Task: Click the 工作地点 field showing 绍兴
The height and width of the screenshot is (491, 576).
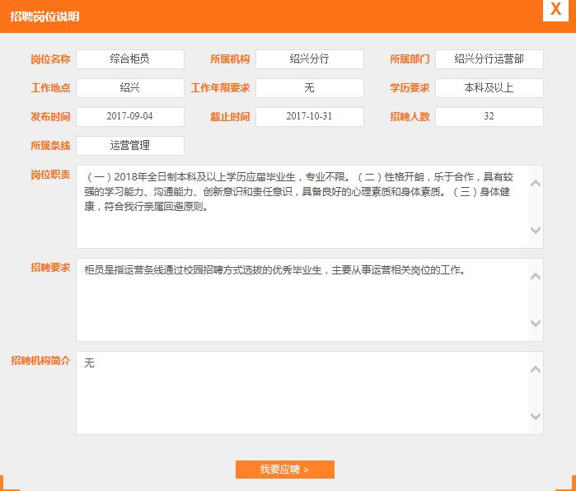Action: tap(130, 88)
